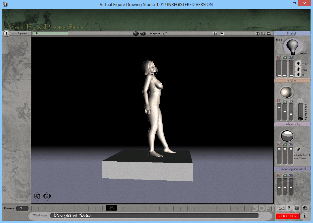Click the small figure icon in top toolbar
Image resolution: width=313 pixels, height=223 pixels.
pyautogui.click(x=215, y=33)
